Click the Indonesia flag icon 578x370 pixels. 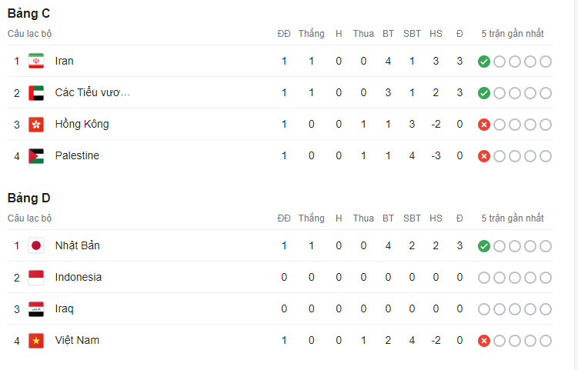pyautogui.click(x=36, y=278)
